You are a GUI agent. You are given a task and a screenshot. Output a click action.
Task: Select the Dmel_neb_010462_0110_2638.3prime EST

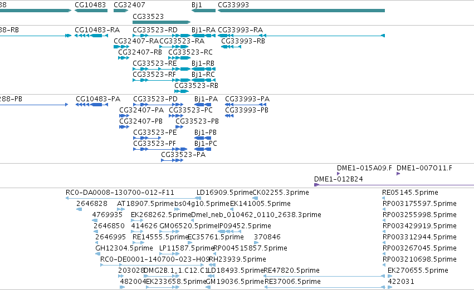coord(193,221)
